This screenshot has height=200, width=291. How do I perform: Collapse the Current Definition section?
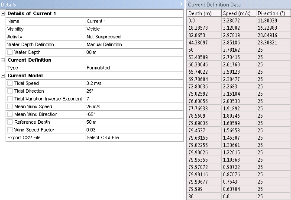pos(3,60)
